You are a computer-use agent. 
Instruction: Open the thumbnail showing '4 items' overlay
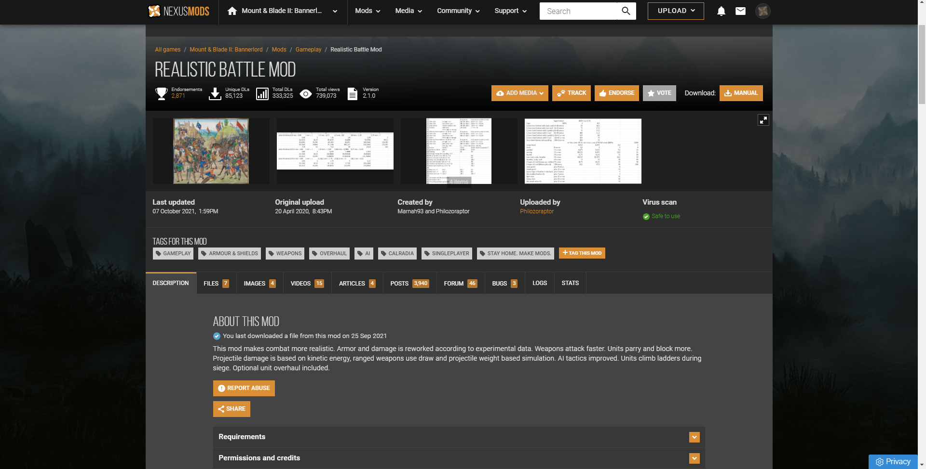pos(459,151)
